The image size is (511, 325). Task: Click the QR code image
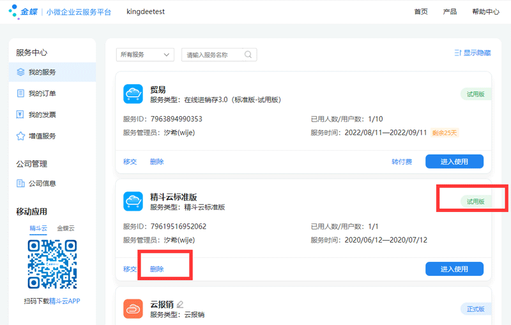coord(52,264)
